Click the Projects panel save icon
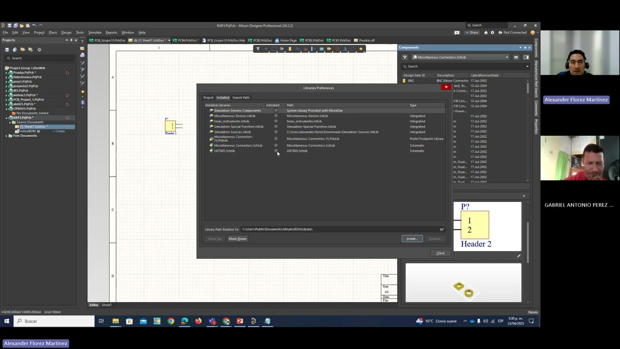The image size is (620, 349). pos(7,49)
